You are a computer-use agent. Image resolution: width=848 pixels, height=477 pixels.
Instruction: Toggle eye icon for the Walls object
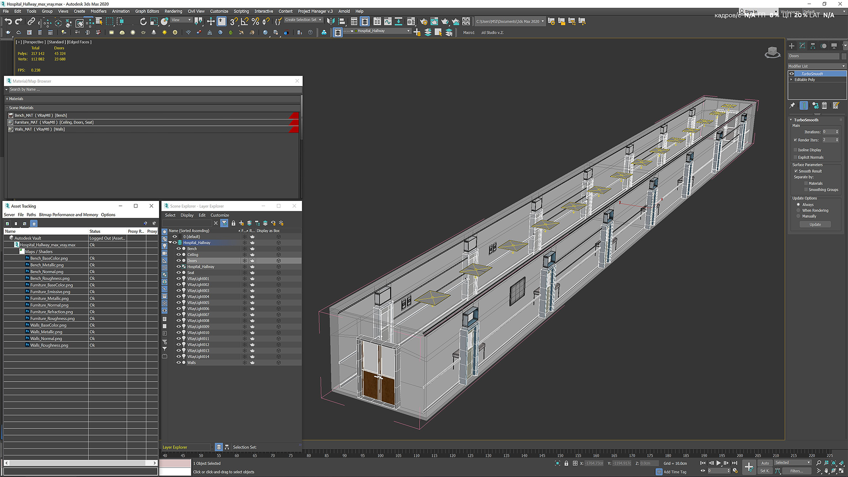click(x=179, y=363)
